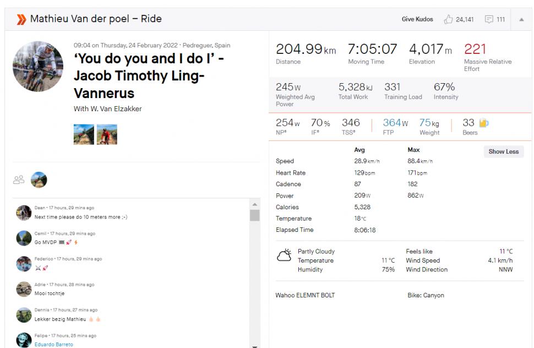This screenshot has height=348, width=534.
Task: Open the Eduardo Barreto mention link
Action: pyautogui.click(x=54, y=345)
